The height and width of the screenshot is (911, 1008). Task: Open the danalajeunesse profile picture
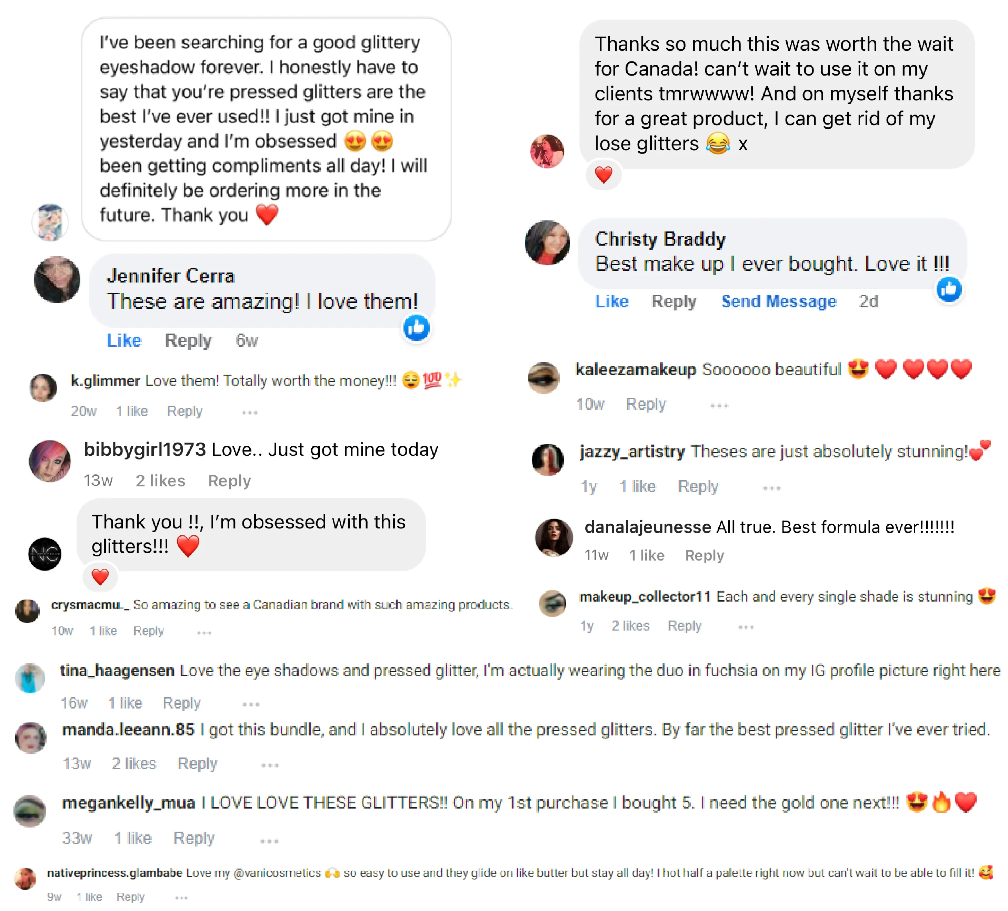(x=553, y=537)
